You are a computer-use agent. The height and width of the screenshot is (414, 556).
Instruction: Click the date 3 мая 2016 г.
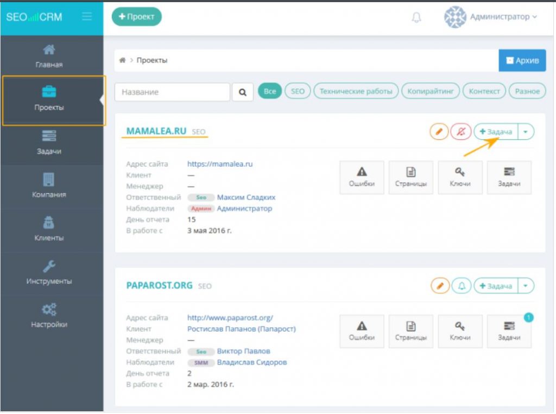[209, 231]
